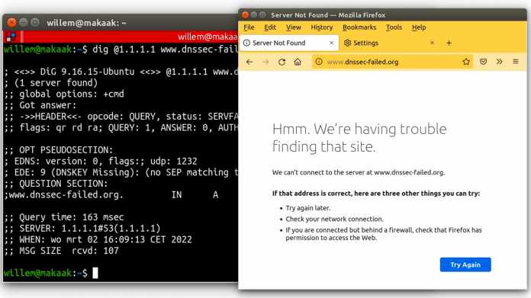Go back with Firefox back arrow
This screenshot has height=298, width=531.
tap(249, 62)
